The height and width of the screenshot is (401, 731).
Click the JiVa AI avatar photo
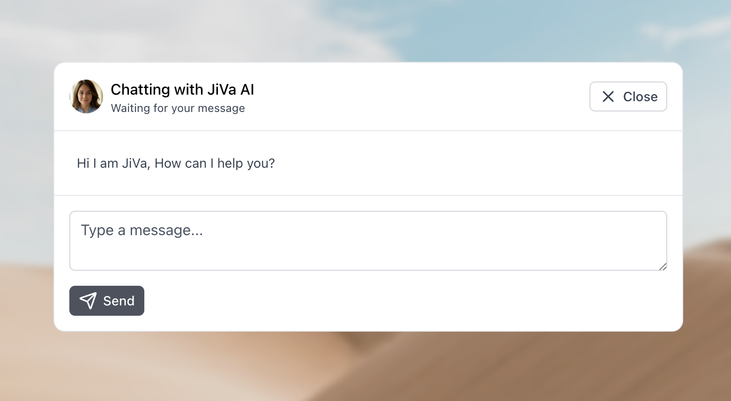coord(86,97)
